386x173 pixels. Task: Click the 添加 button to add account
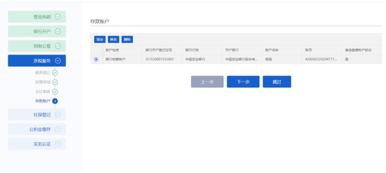point(100,40)
